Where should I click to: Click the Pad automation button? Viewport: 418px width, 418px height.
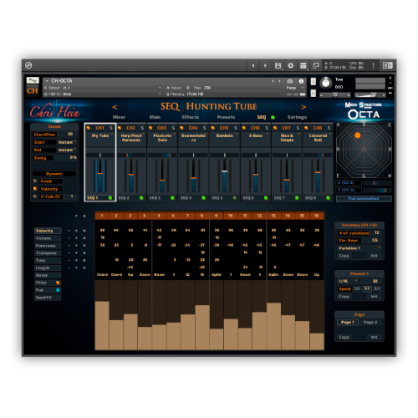(364, 198)
